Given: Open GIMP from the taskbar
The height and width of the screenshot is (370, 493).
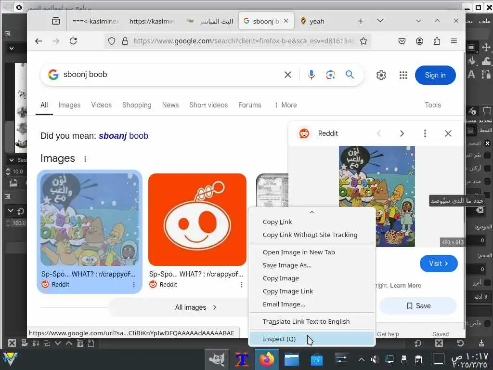Looking at the screenshot, I should (x=216, y=359).
